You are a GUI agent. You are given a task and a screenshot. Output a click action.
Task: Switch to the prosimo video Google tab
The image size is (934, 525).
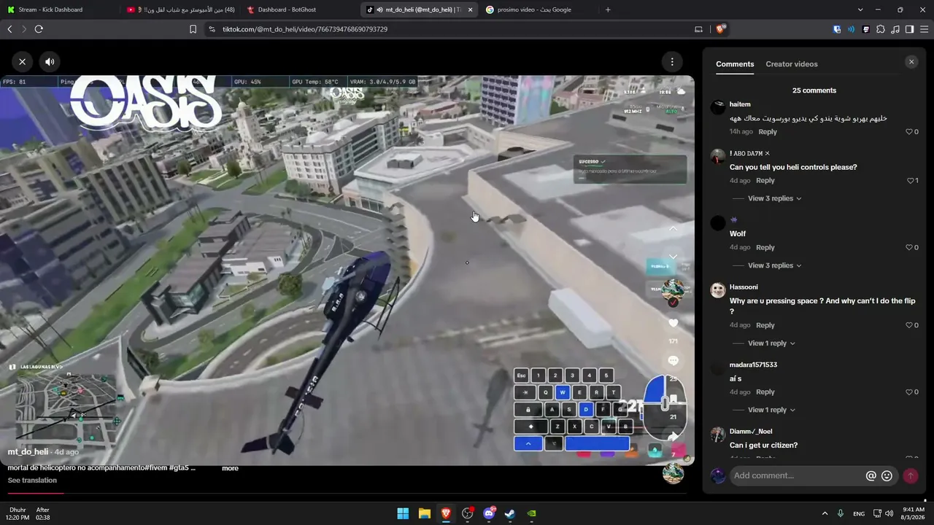539,9
